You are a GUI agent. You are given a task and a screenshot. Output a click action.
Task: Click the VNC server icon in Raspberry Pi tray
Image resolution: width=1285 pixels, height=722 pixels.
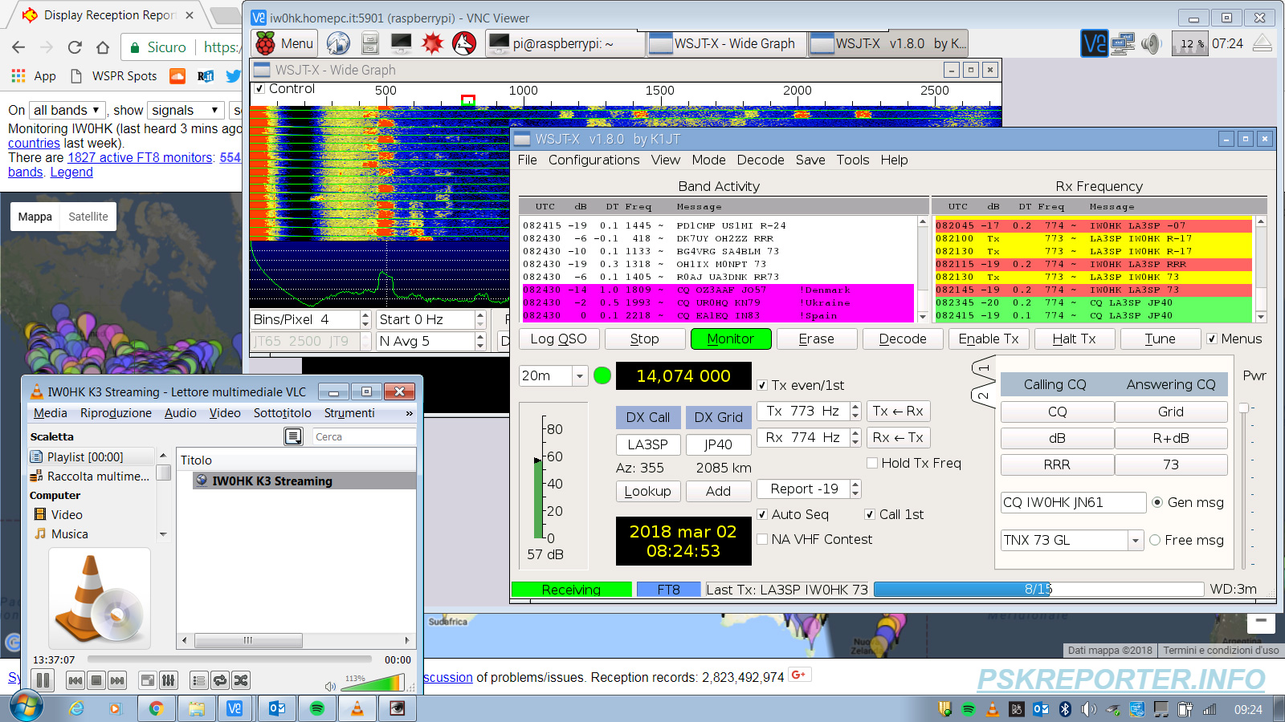pyautogui.click(x=1094, y=43)
